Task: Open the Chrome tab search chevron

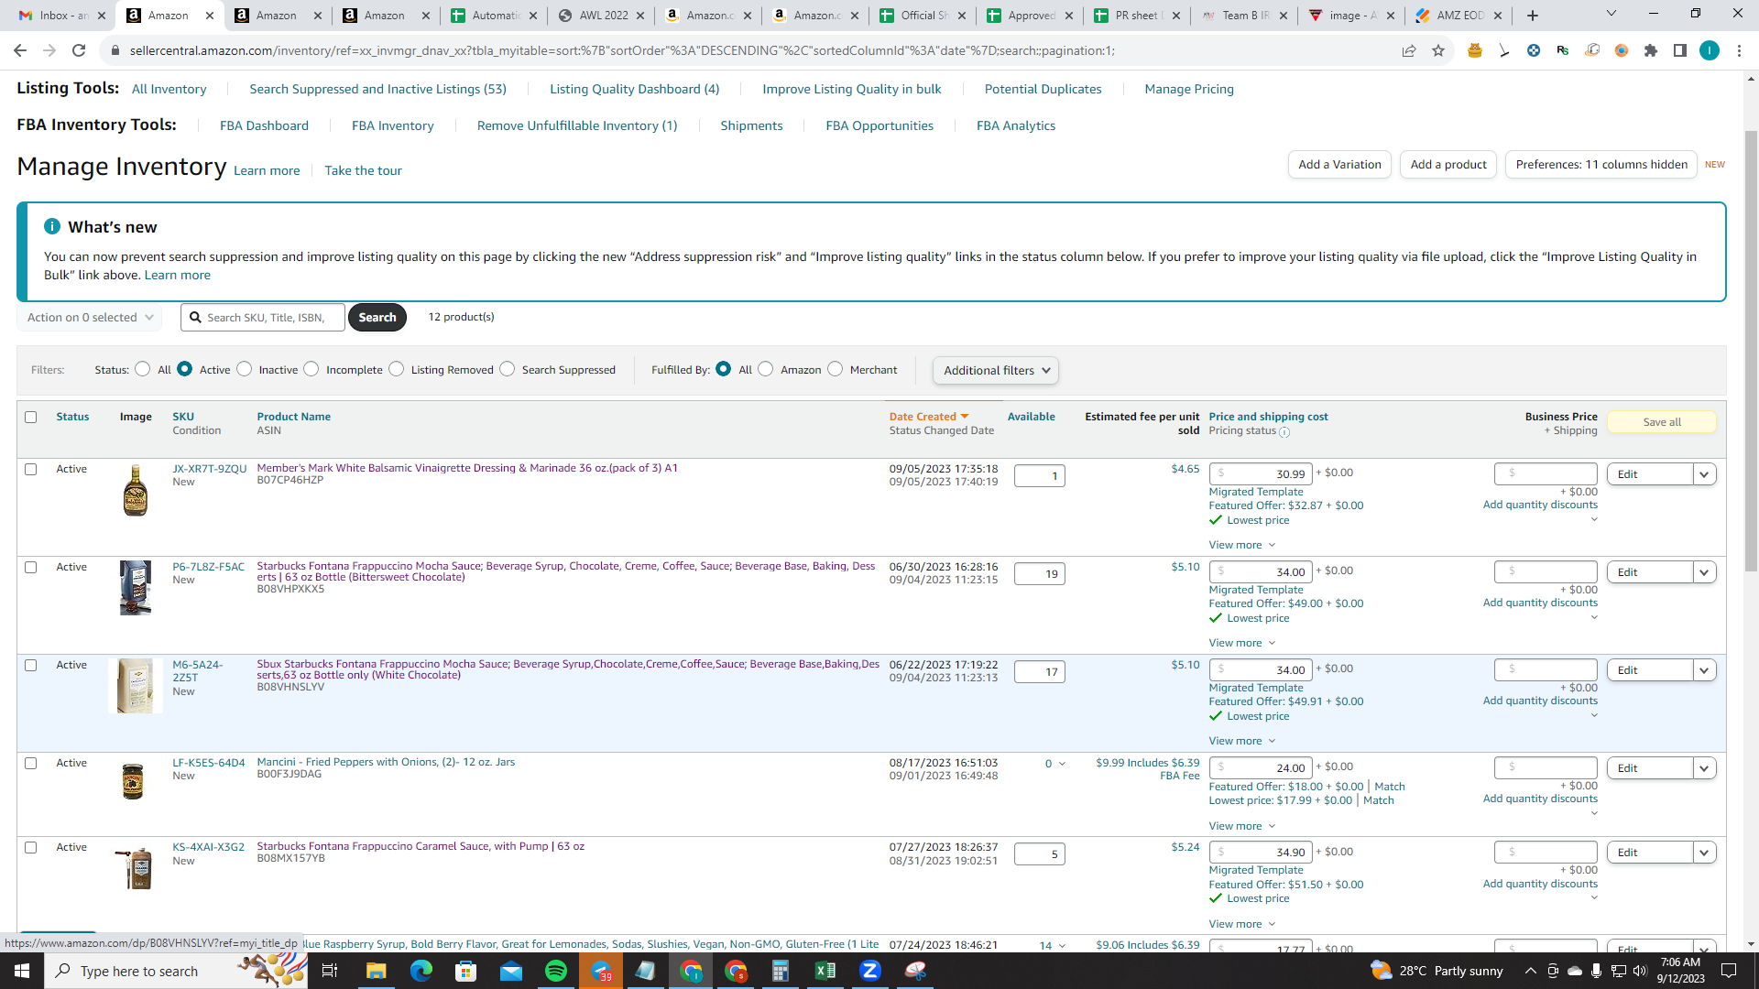Action: (1612, 14)
